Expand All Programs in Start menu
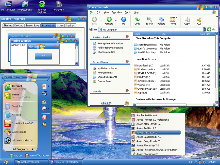 tap(23, 149)
